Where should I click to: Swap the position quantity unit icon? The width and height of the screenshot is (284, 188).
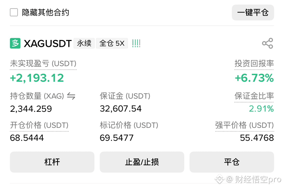click(71, 96)
